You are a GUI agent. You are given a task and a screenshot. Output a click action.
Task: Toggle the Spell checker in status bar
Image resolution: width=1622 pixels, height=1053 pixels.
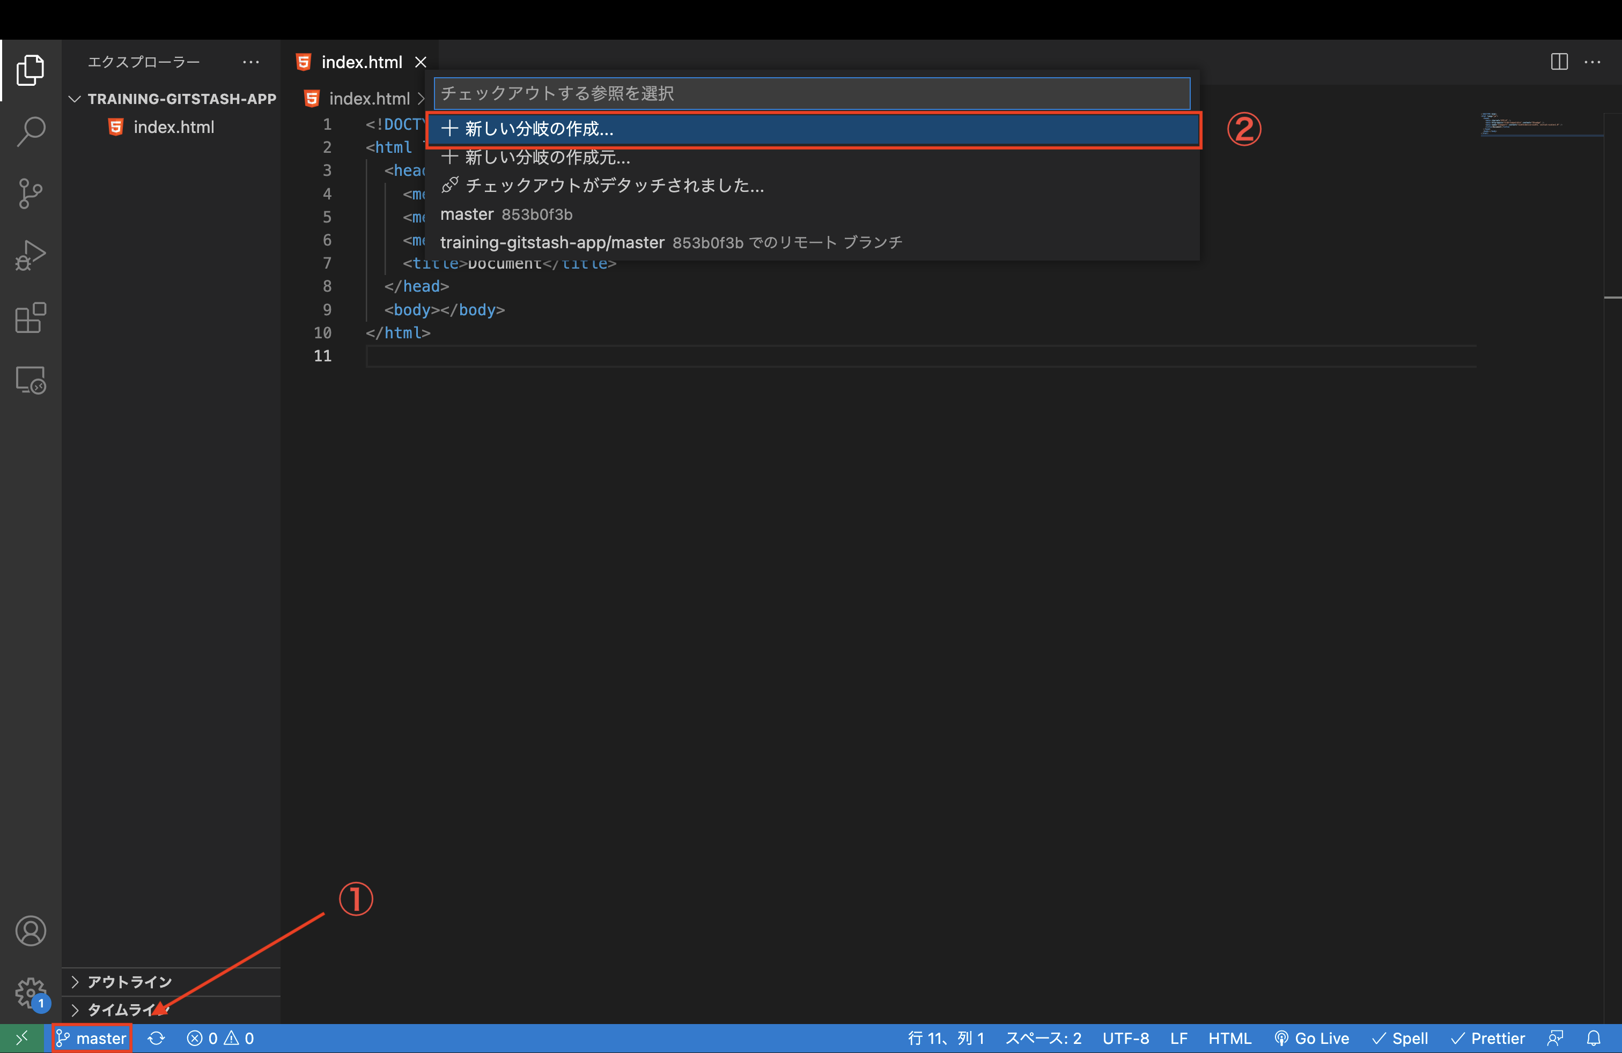[1400, 1038]
